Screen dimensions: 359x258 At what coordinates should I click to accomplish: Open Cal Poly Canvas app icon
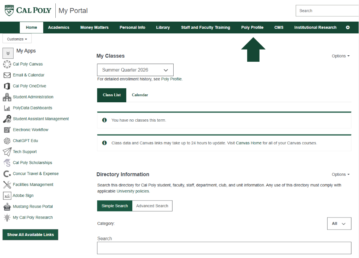[7, 64]
